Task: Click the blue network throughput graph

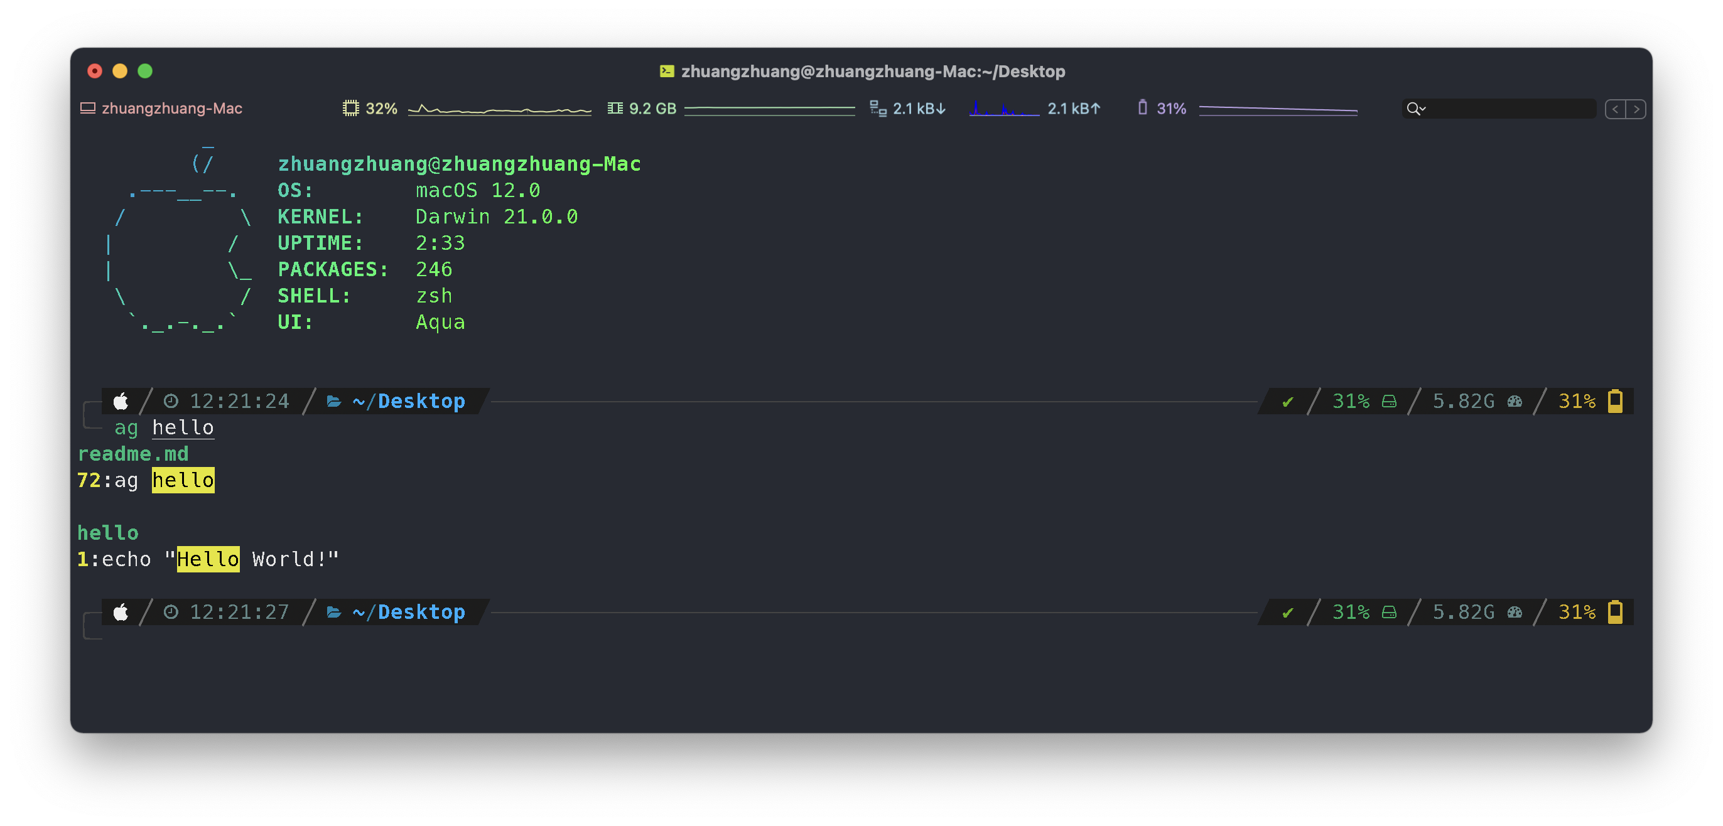Action: 1004,109
